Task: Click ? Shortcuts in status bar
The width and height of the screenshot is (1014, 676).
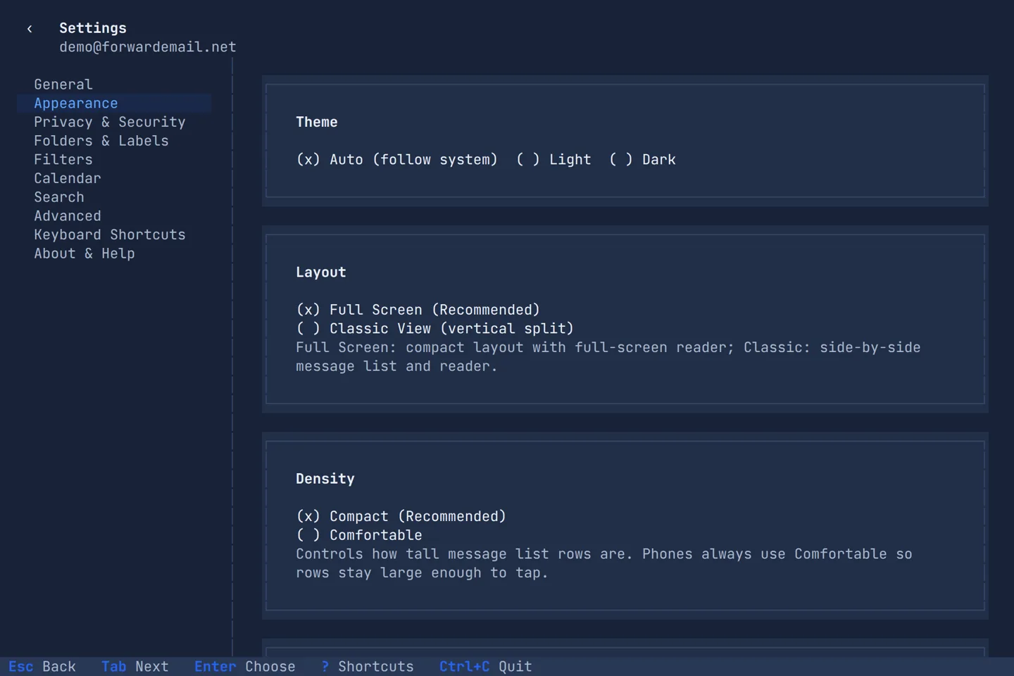Action: tap(368, 667)
